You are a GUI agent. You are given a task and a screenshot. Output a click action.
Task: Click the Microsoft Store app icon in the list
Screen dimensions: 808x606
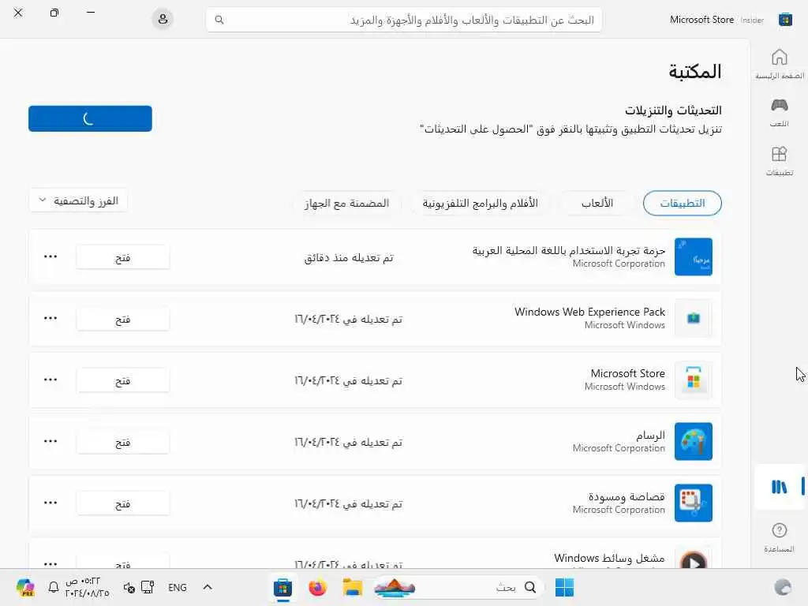click(694, 380)
